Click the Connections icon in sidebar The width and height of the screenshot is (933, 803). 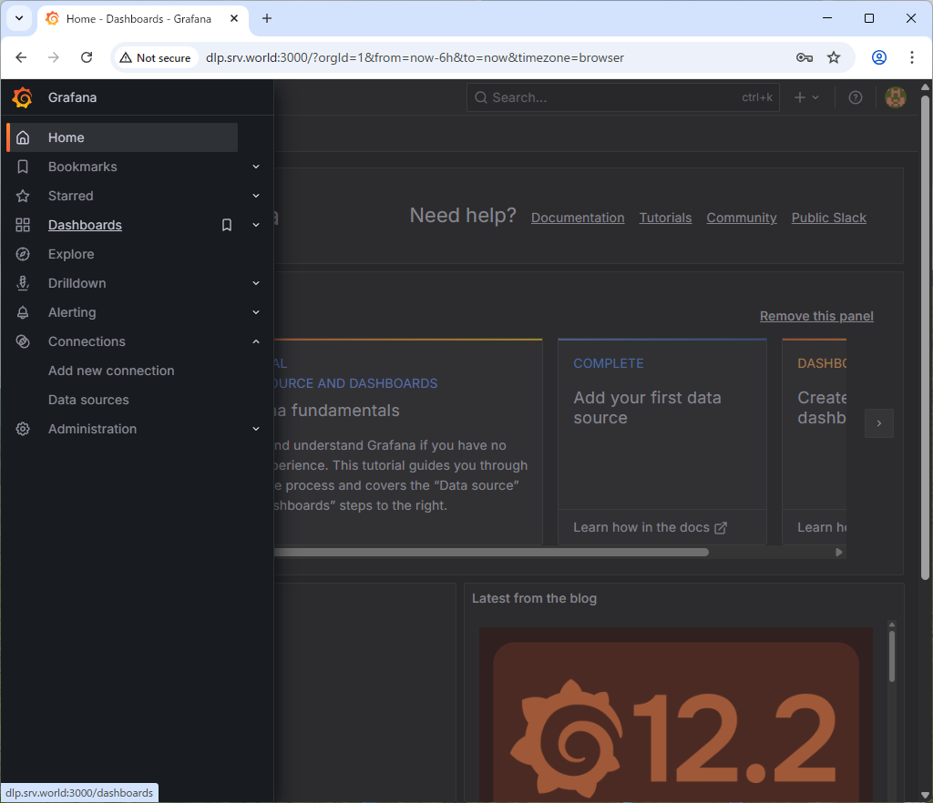click(24, 341)
